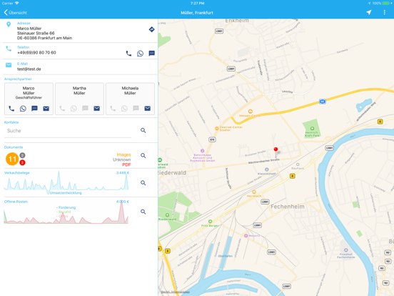The image size is (394, 296).
Task: Tap the gray 2 documents badge
Action: (22, 155)
